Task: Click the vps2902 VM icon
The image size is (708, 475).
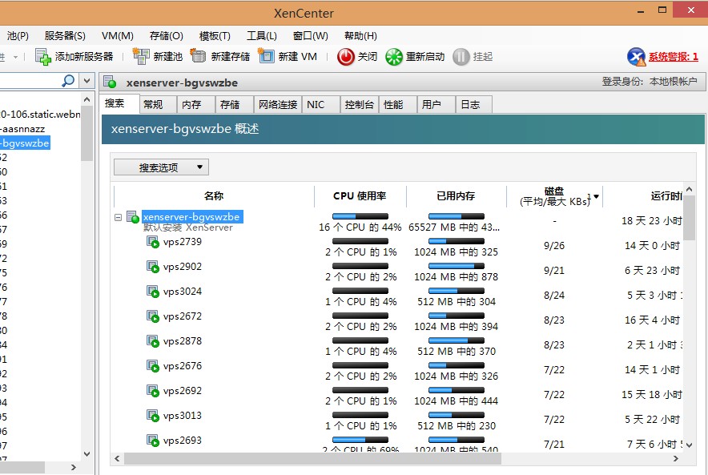Action: click(x=153, y=267)
